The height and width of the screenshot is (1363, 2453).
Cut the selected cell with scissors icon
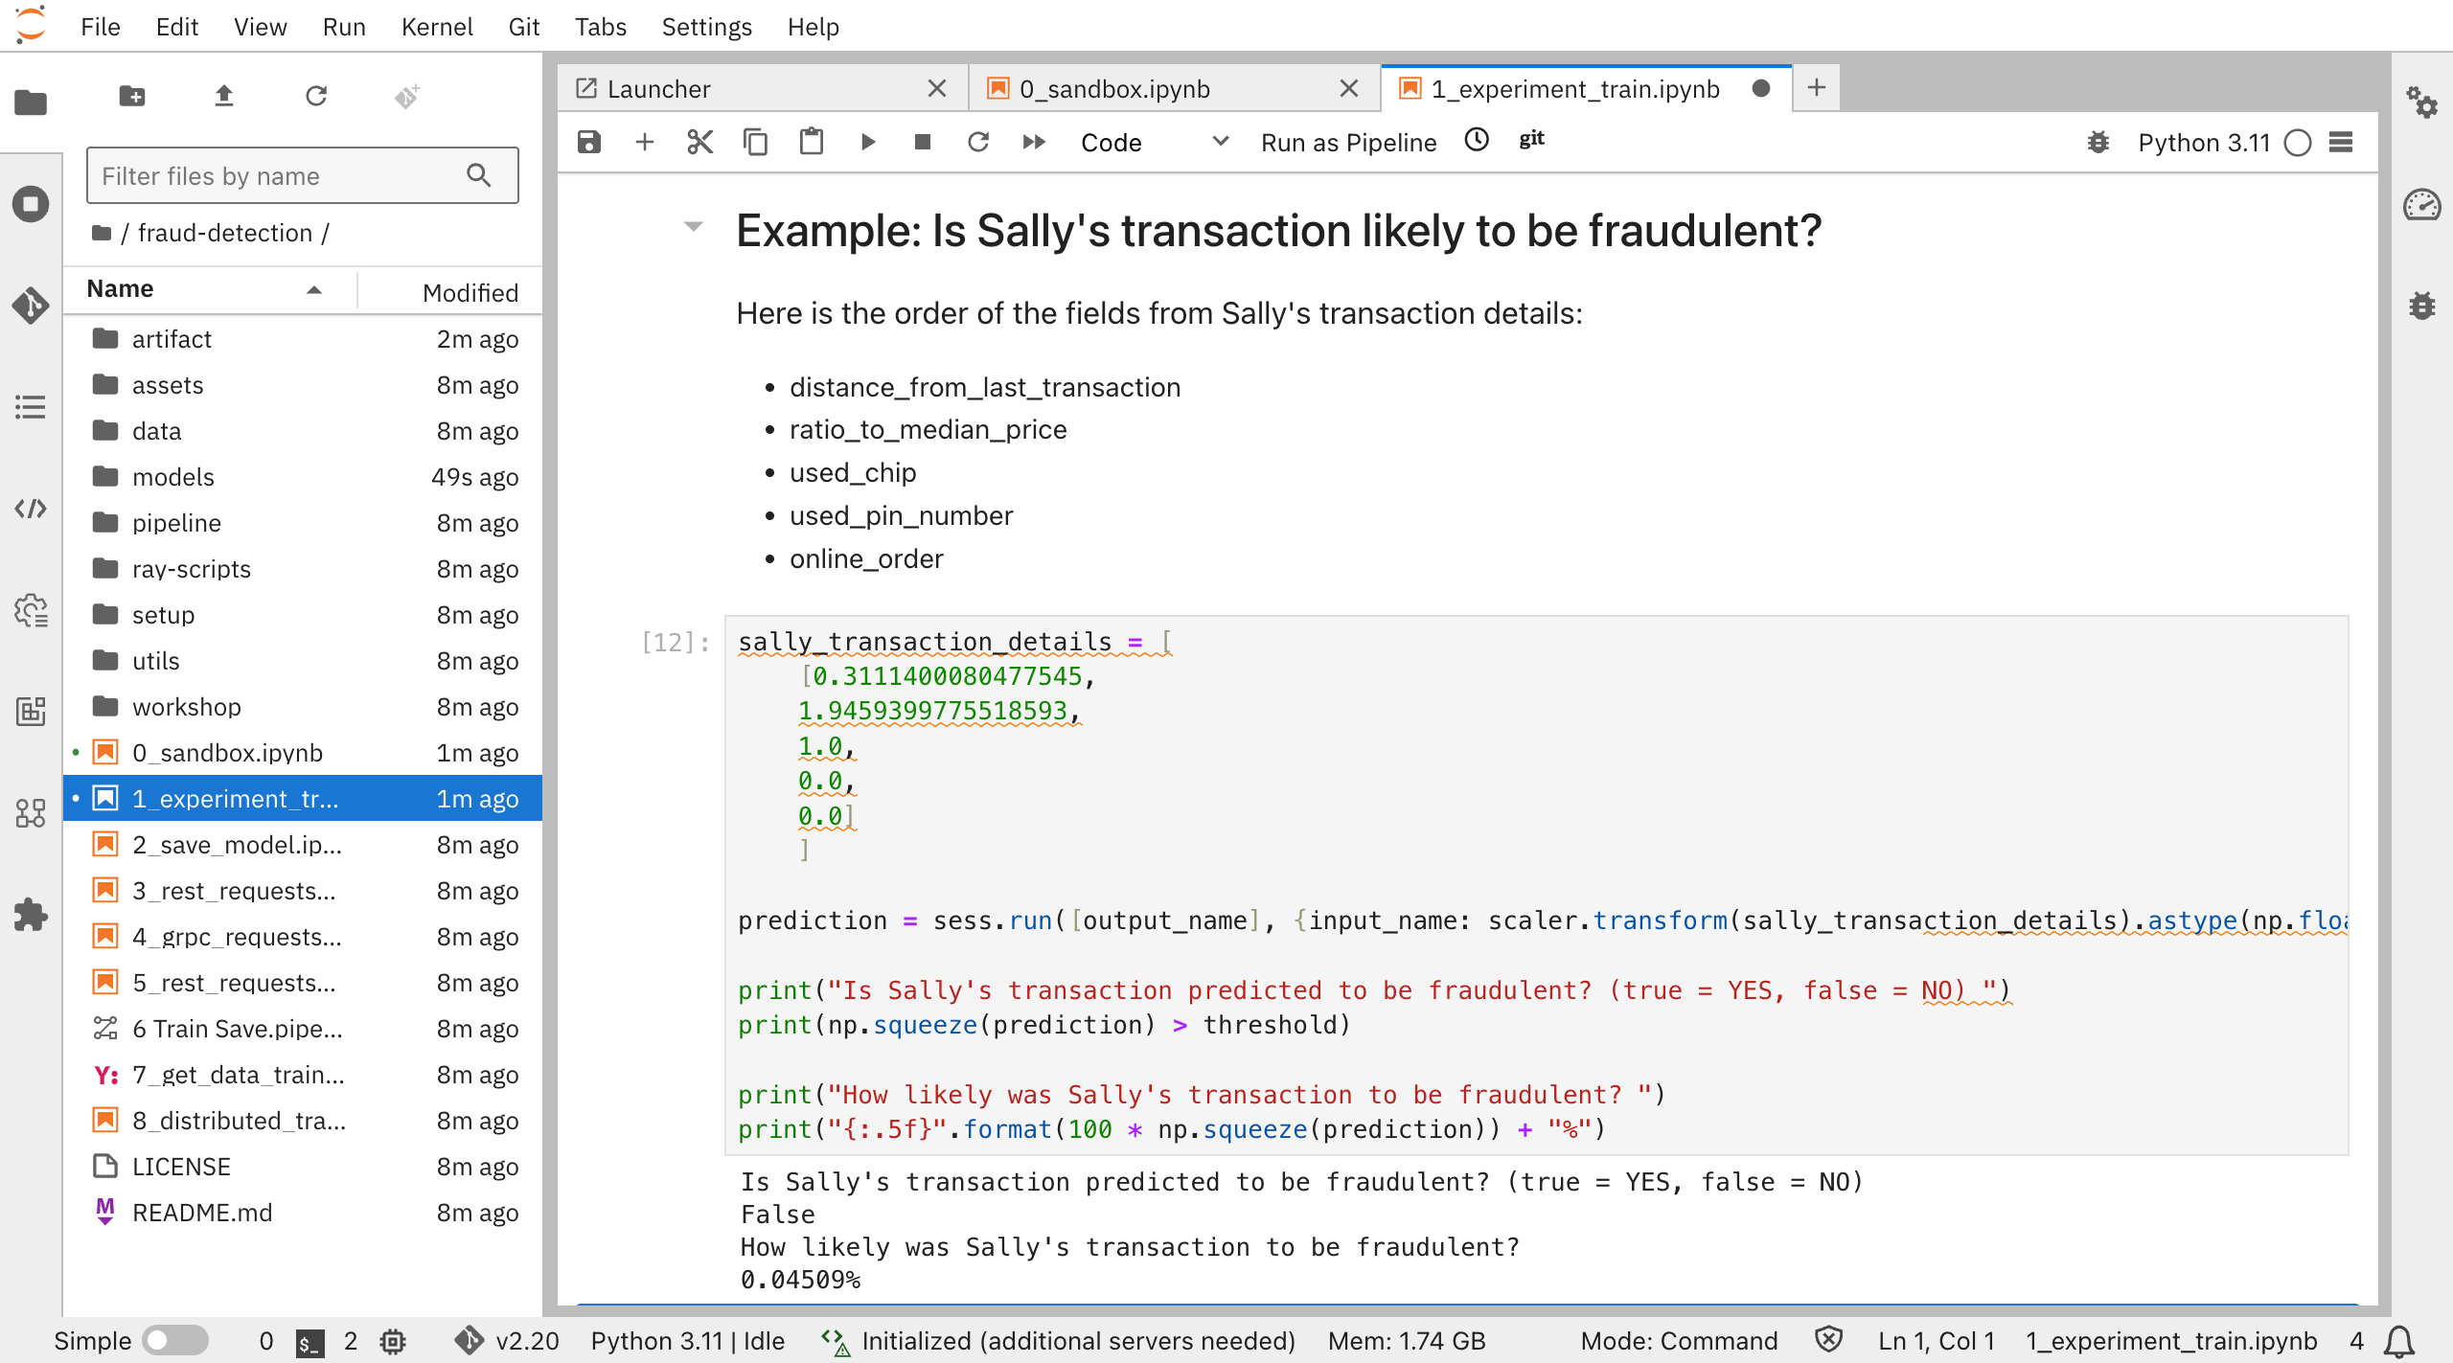coord(700,143)
